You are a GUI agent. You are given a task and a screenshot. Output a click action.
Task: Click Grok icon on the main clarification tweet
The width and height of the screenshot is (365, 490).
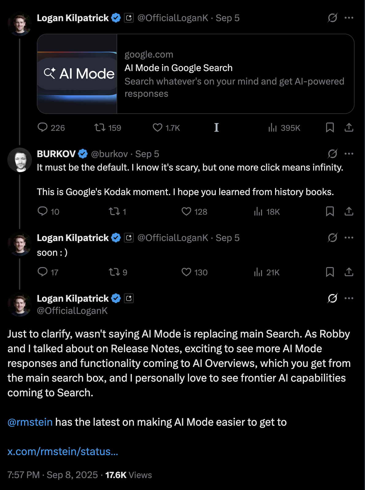[x=332, y=298]
